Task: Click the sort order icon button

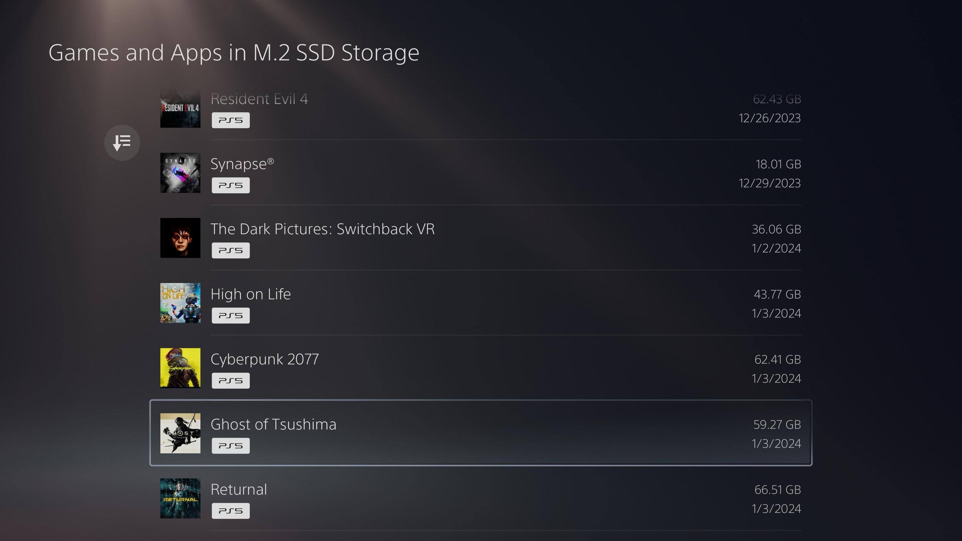Action: click(x=122, y=143)
